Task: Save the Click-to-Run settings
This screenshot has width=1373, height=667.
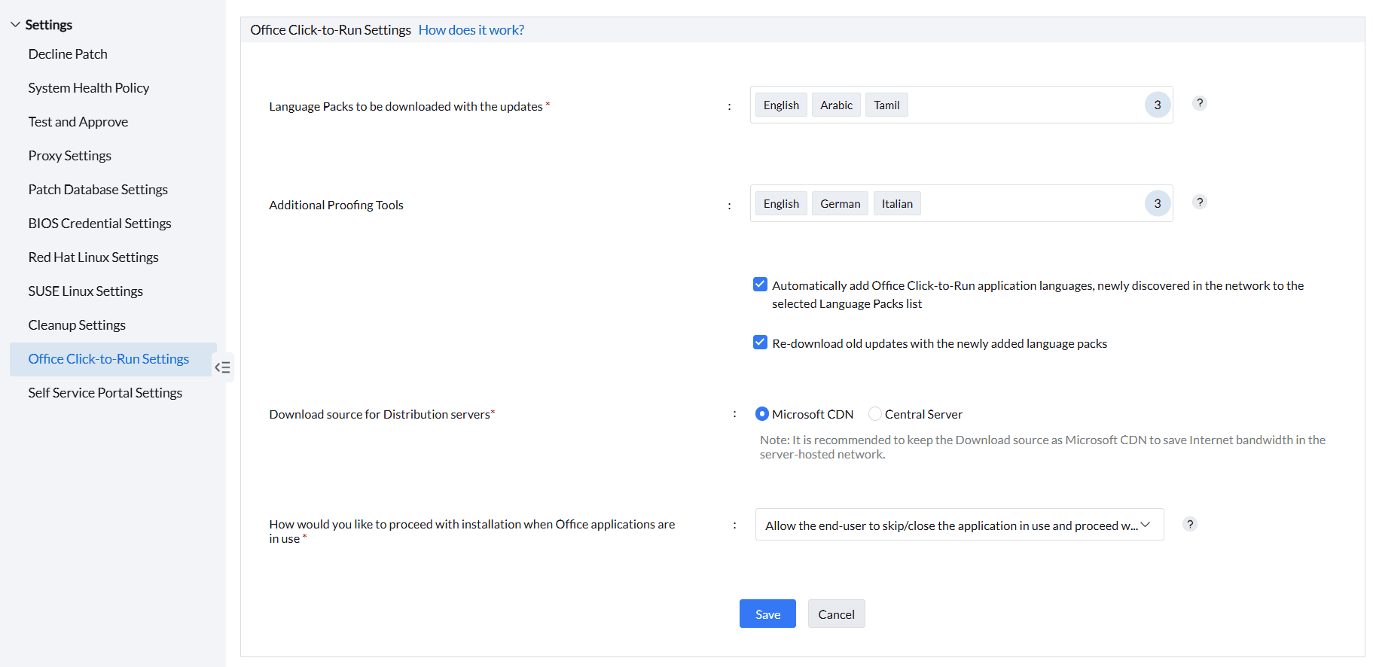Action: [767, 614]
